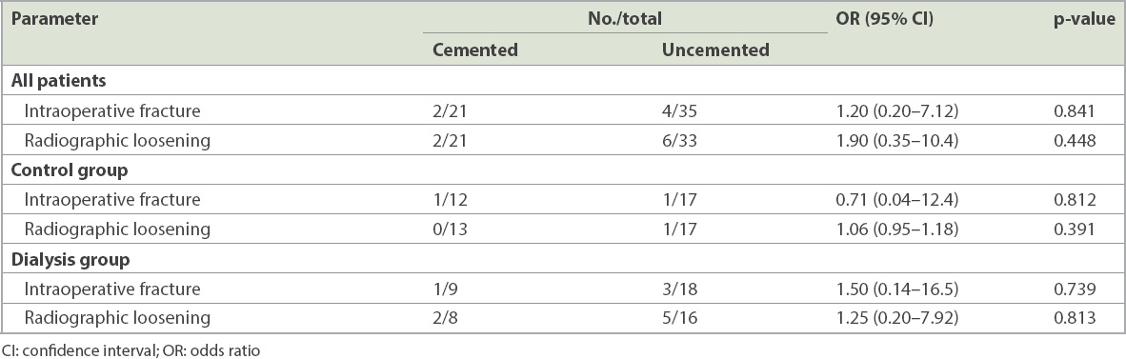Click the Uncemented column subheader
The height and width of the screenshot is (359, 1126).
(715, 50)
